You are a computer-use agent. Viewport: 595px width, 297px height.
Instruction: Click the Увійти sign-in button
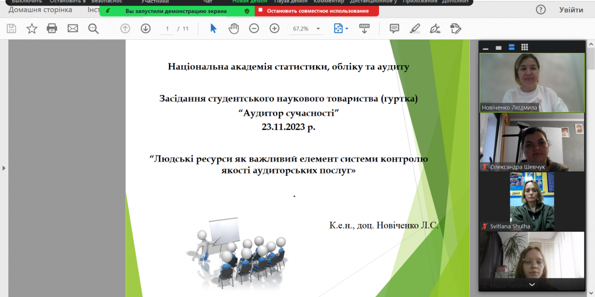(571, 10)
